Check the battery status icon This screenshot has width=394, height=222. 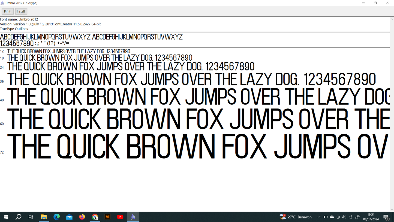(x=326, y=217)
